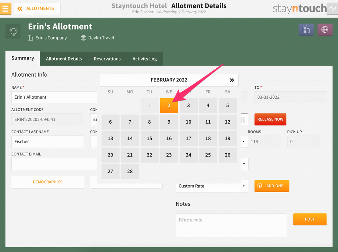Screen dimensions: 338x252
Task: Click the Release Now button
Action: [x=270, y=120]
